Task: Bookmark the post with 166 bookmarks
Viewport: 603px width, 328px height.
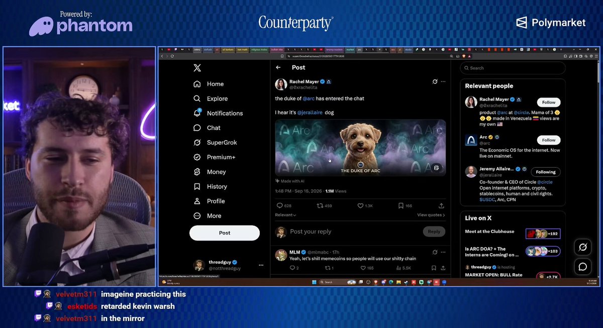Action: click(400, 205)
